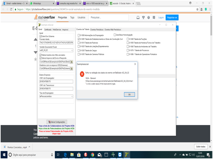The width and height of the screenshot is (213, 159).
Task: Upvote the question with up arrow
Action: [x=36, y=39]
